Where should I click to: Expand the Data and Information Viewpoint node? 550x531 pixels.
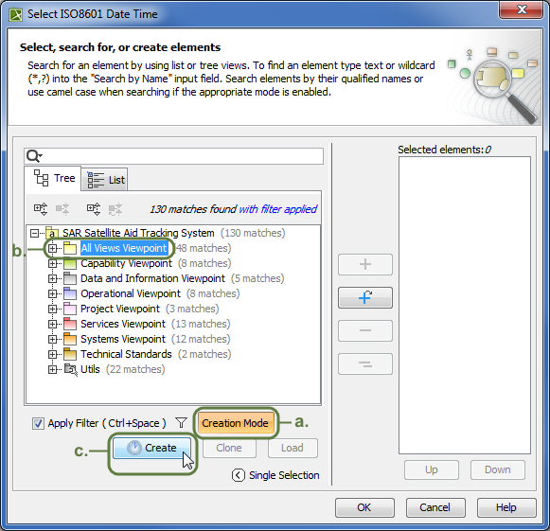pyautogui.click(x=52, y=278)
